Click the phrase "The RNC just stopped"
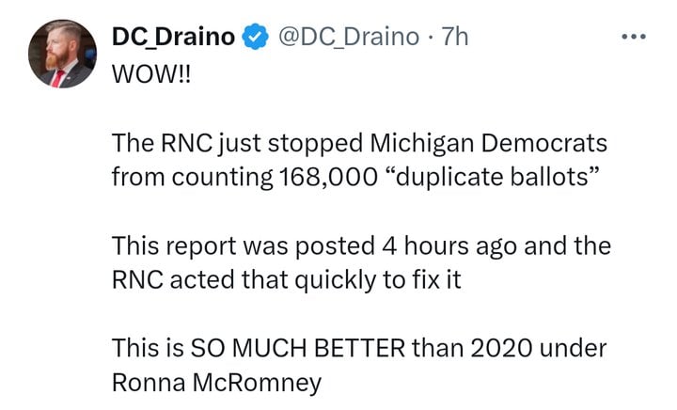This screenshot has width=677, height=410. click(x=237, y=143)
